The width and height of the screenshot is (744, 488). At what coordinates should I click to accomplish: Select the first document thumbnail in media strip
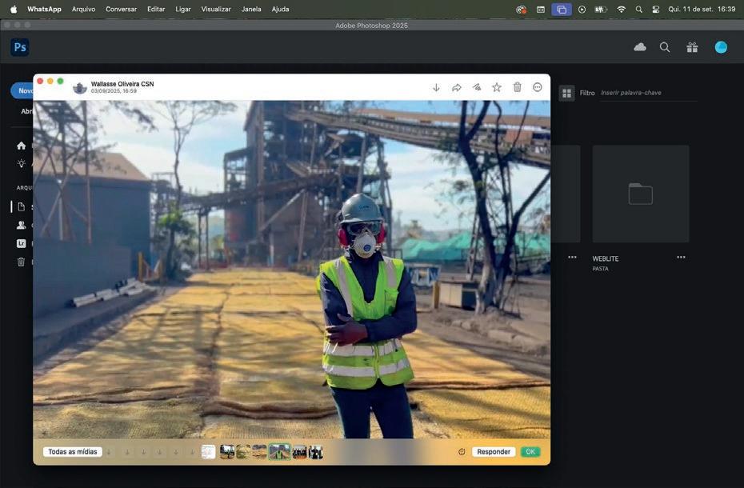click(x=208, y=452)
